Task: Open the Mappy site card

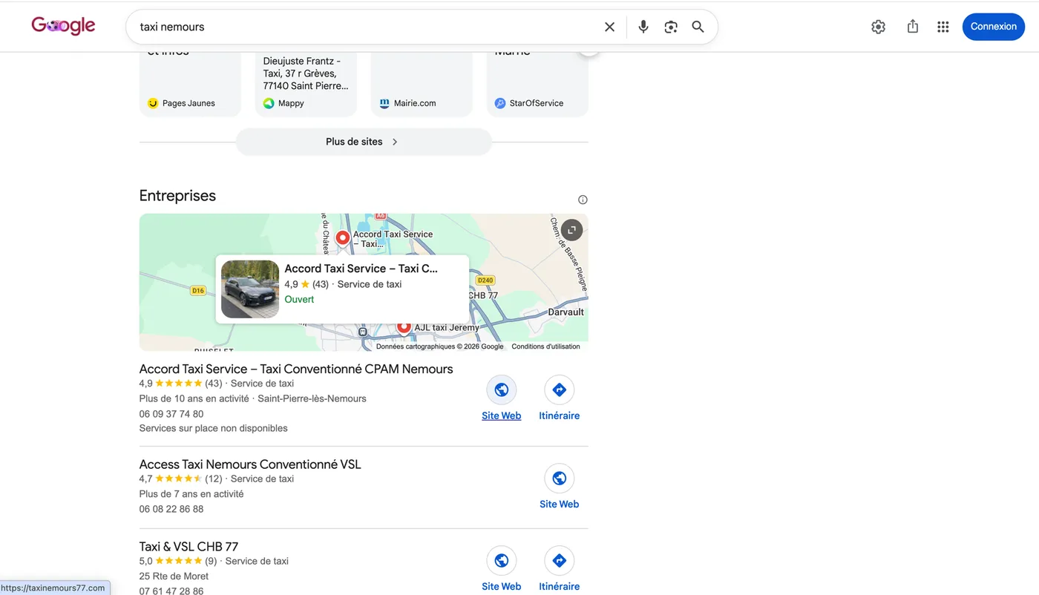Action: pyautogui.click(x=306, y=84)
